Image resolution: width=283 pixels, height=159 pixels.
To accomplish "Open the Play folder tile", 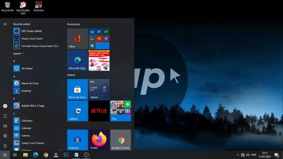I will pos(121,111).
